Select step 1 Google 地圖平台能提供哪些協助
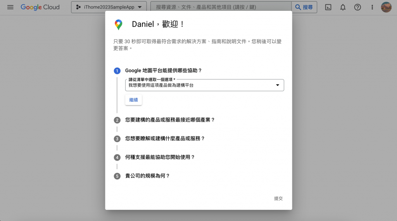This screenshot has height=221, width=397. click(163, 70)
